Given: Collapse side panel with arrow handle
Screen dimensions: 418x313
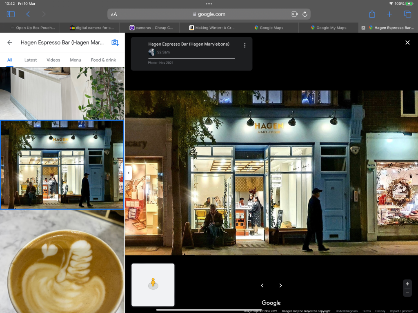Looking at the screenshot, I should 129,173.
